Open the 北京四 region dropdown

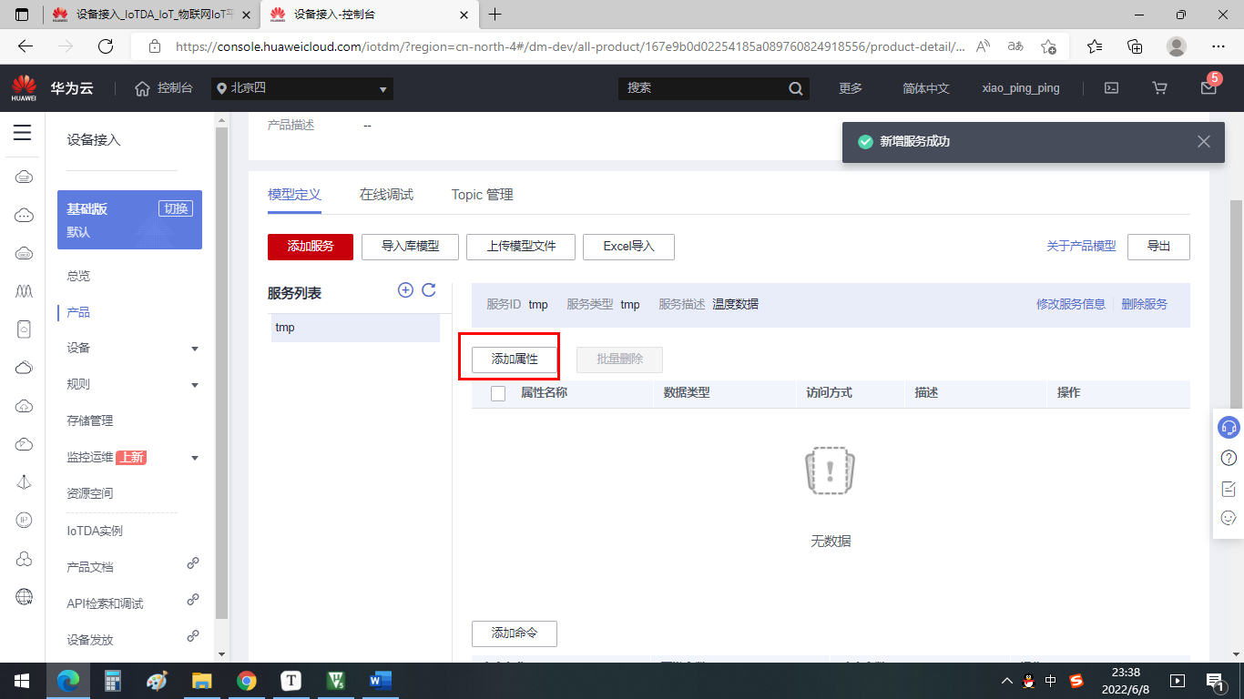(x=302, y=88)
